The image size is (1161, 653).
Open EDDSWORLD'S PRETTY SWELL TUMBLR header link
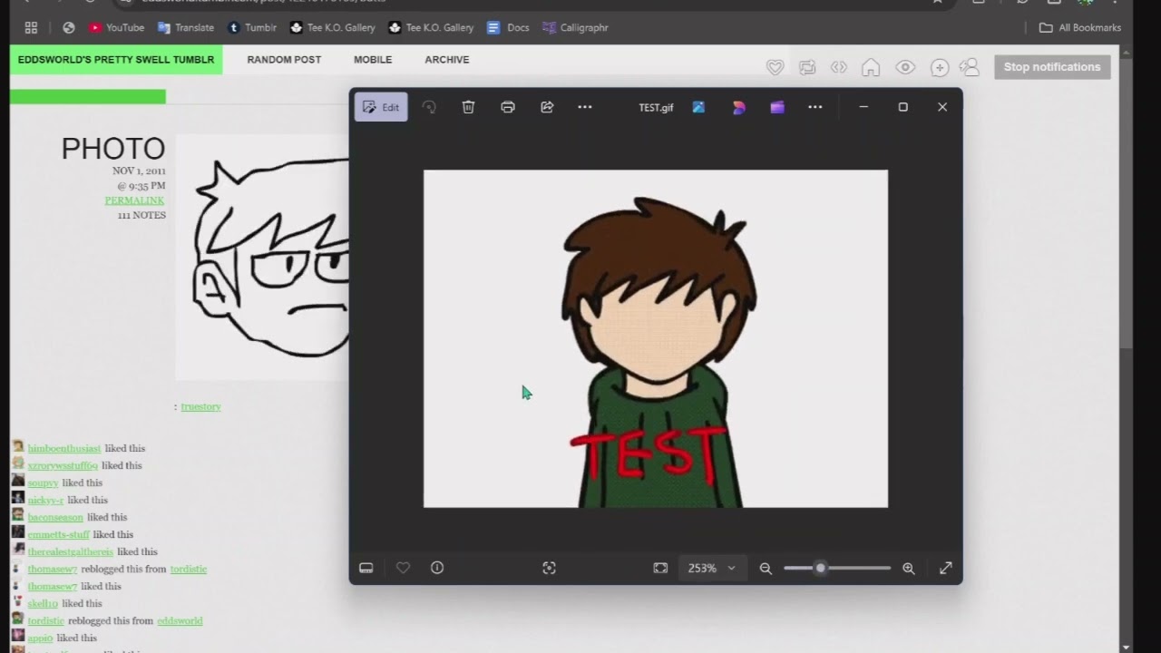pos(116,60)
